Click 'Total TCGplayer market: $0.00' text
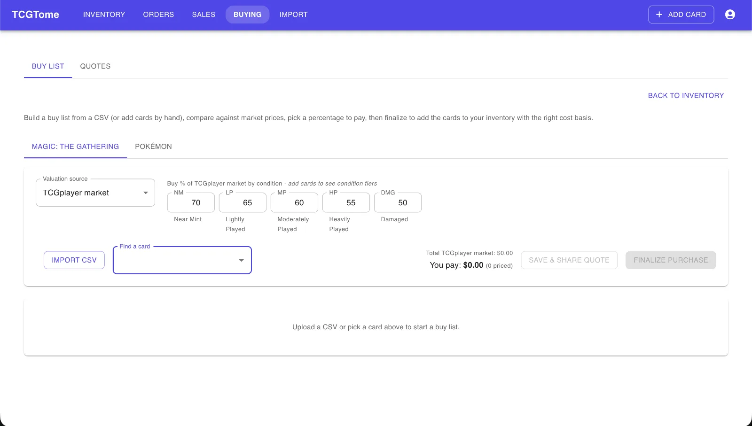Viewport: 752px width, 426px height. click(470, 253)
